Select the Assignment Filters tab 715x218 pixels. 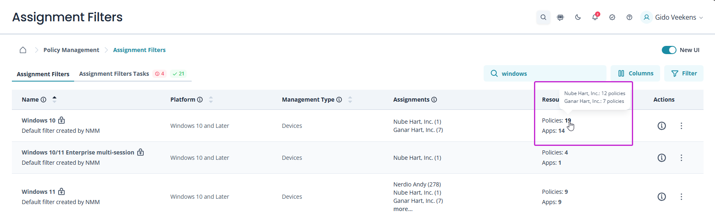coord(43,74)
